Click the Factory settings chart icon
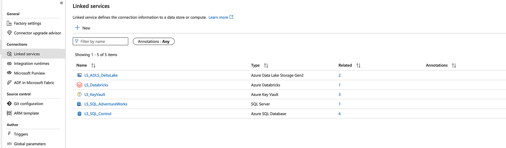 click(9, 23)
